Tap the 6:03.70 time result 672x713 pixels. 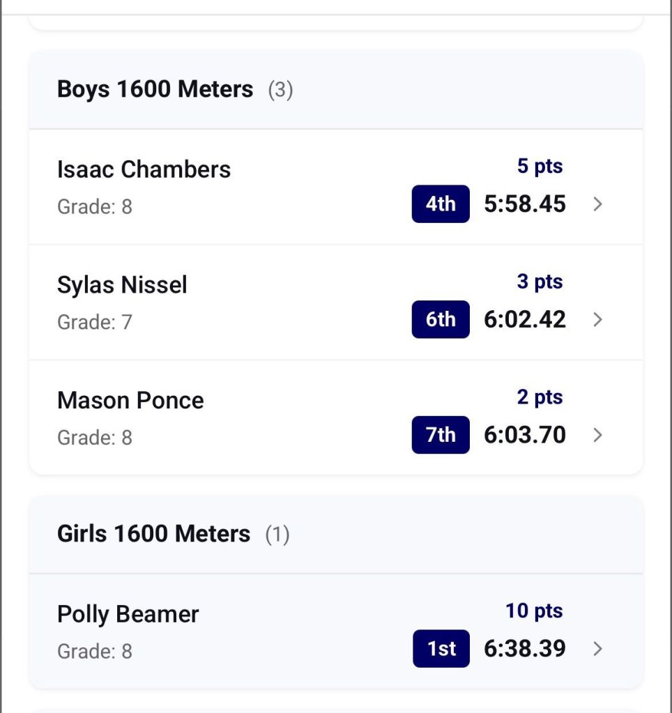pos(525,435)
